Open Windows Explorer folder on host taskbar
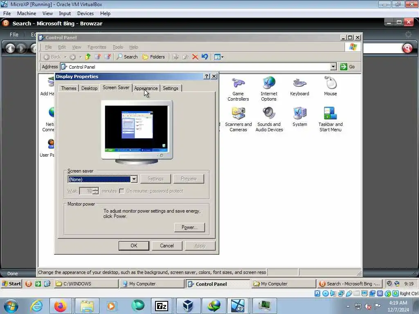 (87, 306)
